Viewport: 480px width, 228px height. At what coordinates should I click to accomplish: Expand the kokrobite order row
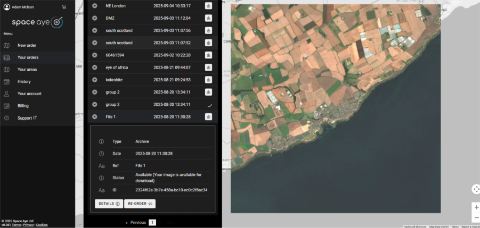pyautogui.click(x=95, y=80)
